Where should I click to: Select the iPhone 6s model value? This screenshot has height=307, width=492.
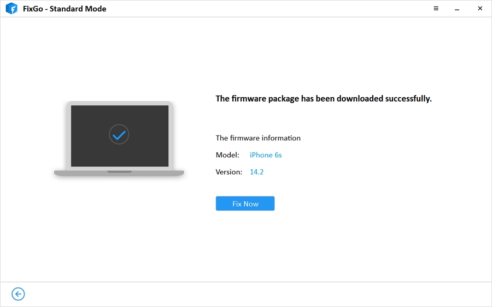(266, 155)
